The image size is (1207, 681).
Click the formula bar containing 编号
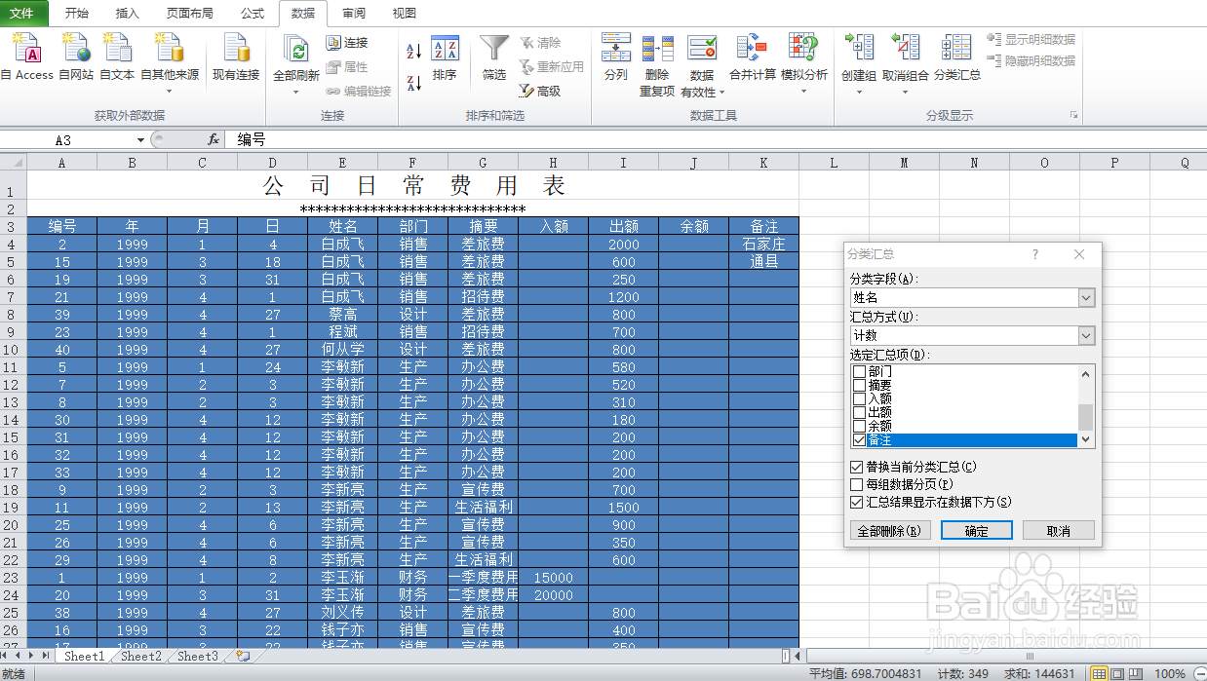click(x=717, y=140)
